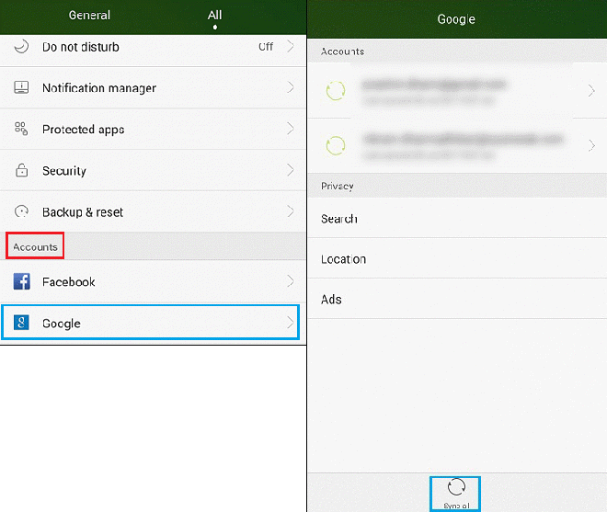Expand the Do not disturb row chevron

[x=291, y=46]
